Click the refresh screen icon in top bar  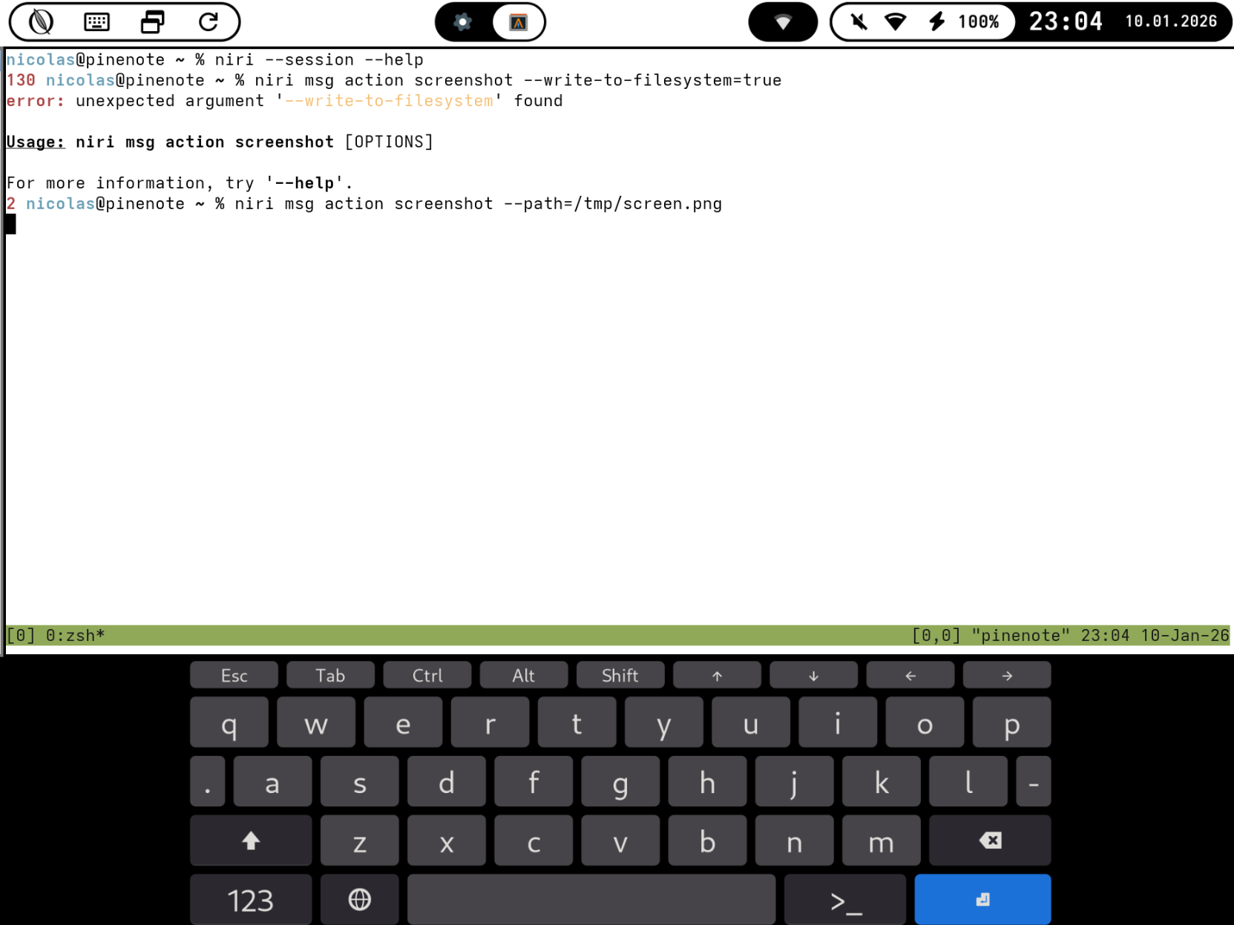[x=209, y=22]
